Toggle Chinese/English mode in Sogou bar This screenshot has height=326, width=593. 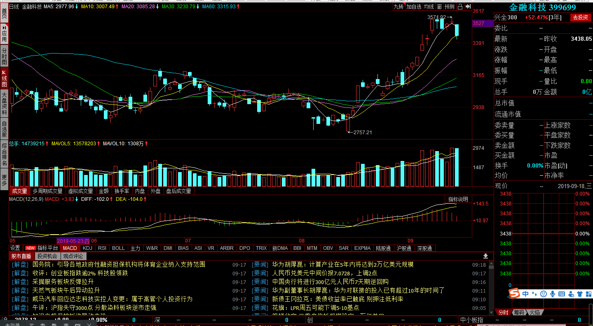[x=525, y=294]
